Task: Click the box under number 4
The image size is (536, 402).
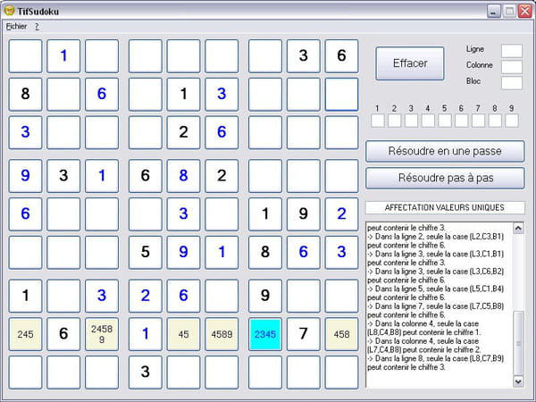Action: click(428, 121)
